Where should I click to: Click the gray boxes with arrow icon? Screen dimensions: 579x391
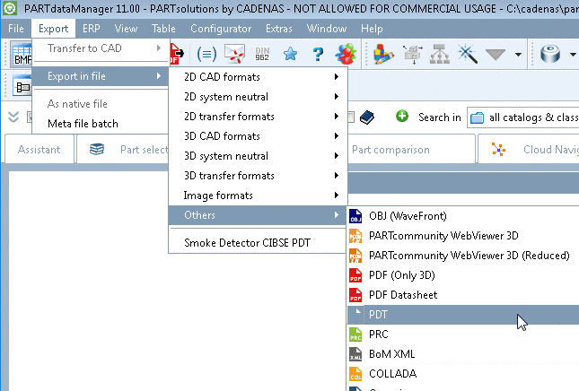[412, 54]
